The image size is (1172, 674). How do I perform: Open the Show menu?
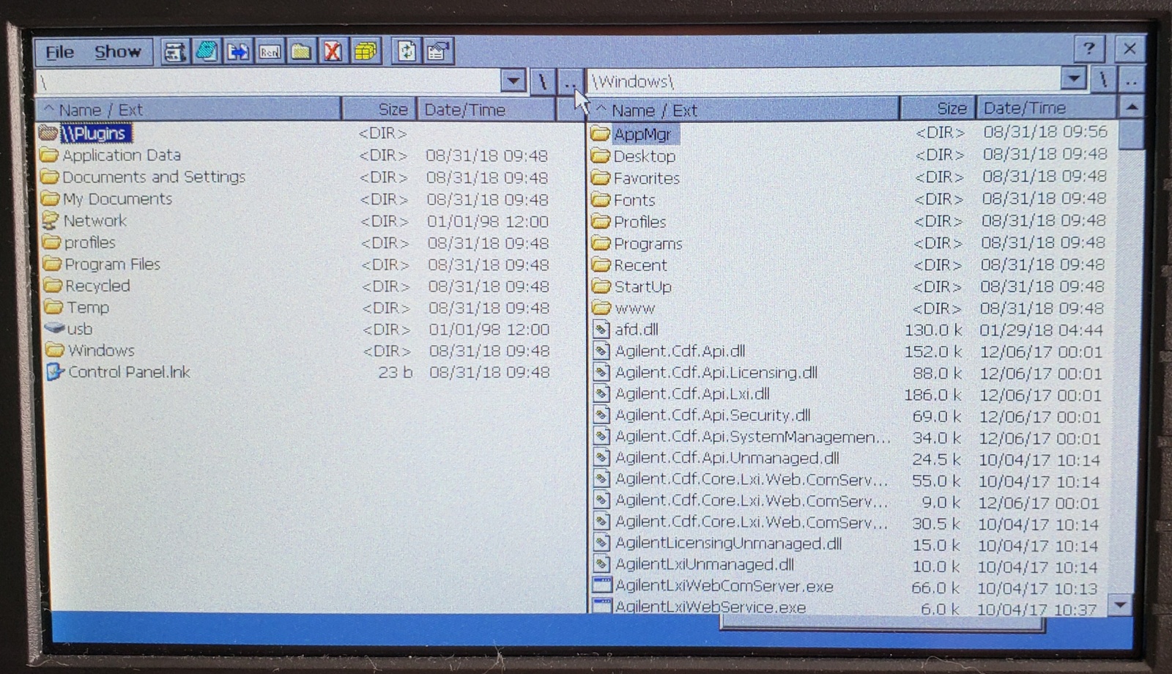click(x=117, y=51)
